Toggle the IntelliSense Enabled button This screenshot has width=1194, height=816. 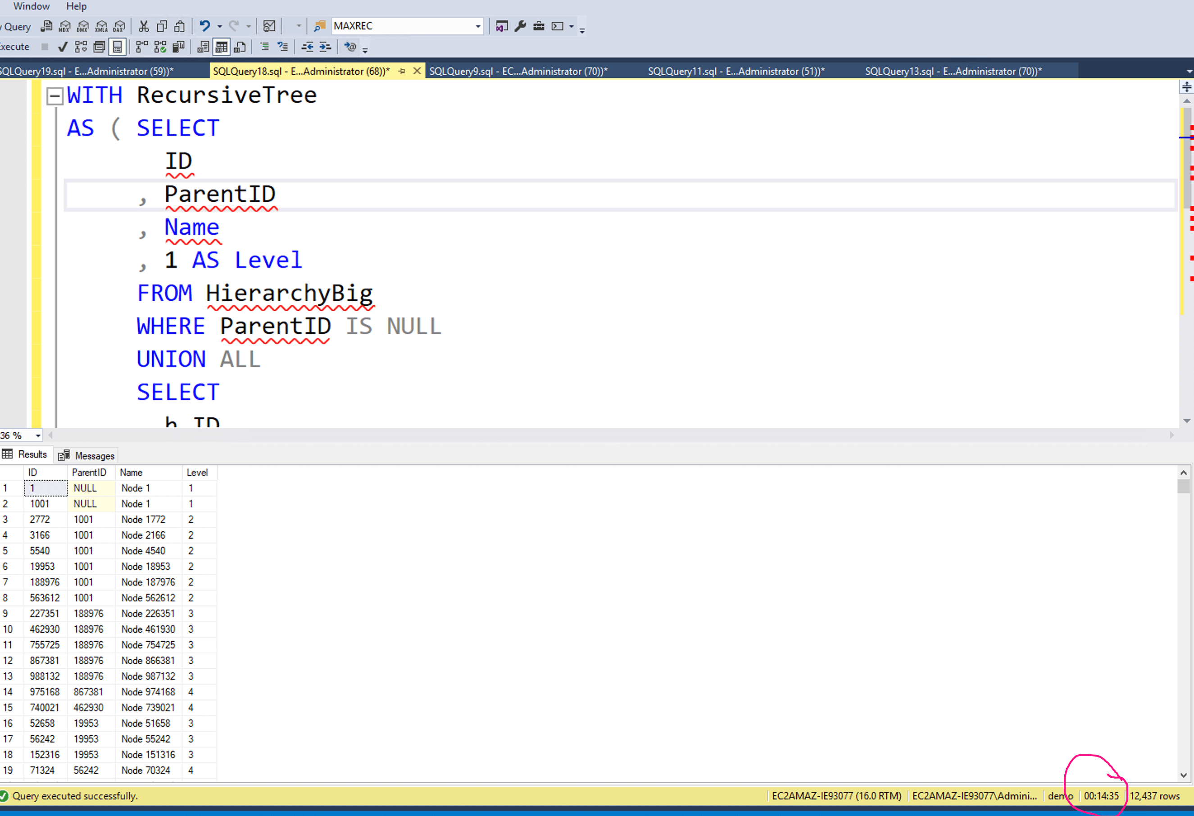[x=118, y=47]
